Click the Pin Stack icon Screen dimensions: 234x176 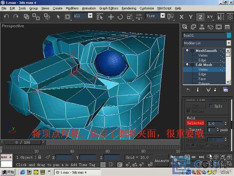188,89
